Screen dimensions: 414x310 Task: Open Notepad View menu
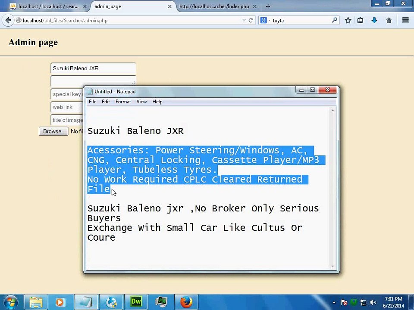click(141, 102)
